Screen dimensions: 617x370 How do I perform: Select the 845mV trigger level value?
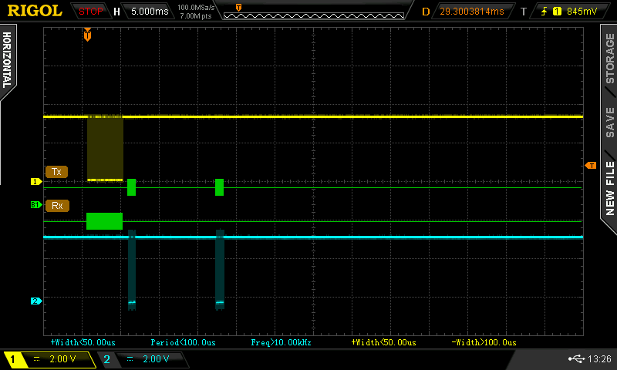pyautogui.click(x=582, y=12)
